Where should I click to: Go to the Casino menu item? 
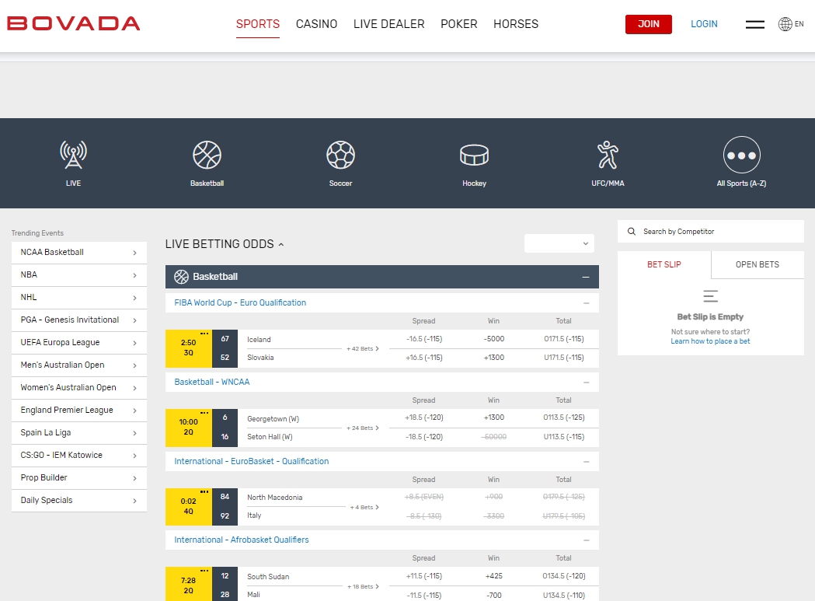tap(316, 24)
